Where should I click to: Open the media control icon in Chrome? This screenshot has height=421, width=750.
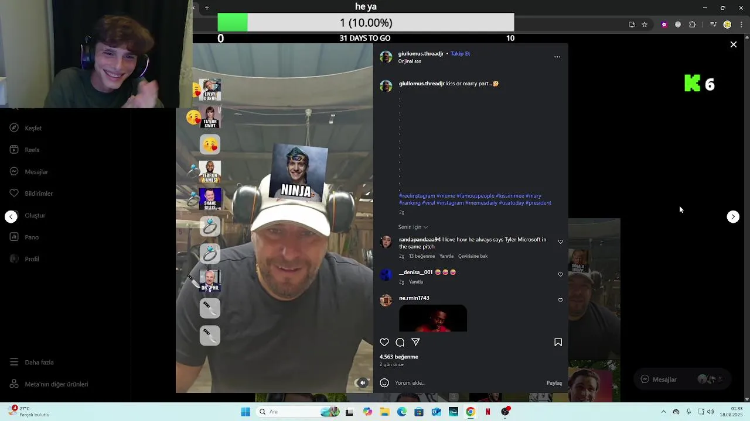[713, 25]
